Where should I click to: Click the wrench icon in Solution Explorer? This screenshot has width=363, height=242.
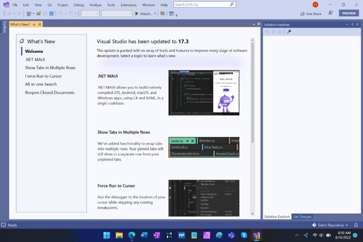pyautogui.click(x=289, y=31)
